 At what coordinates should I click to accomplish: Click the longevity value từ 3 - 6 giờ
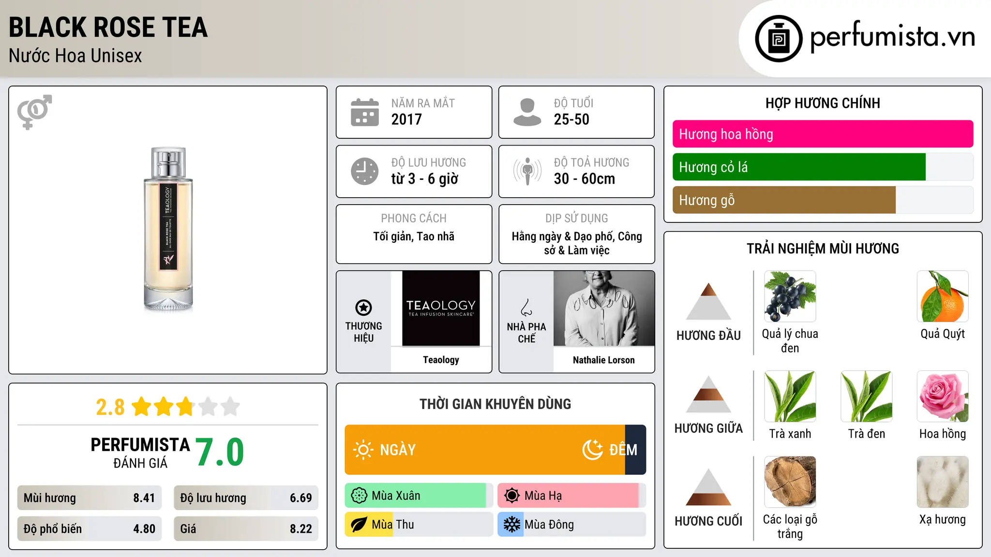425,179
